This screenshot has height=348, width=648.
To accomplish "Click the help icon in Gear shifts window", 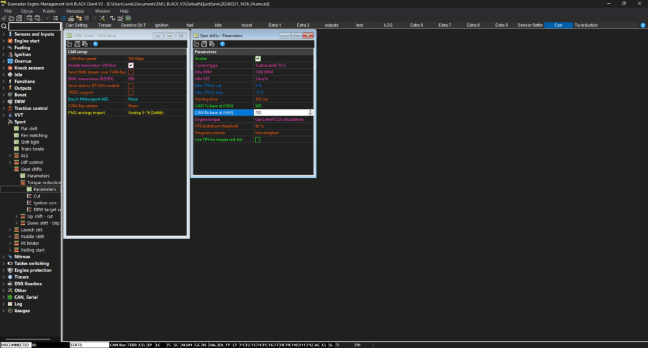I will [x=222, y=44].
